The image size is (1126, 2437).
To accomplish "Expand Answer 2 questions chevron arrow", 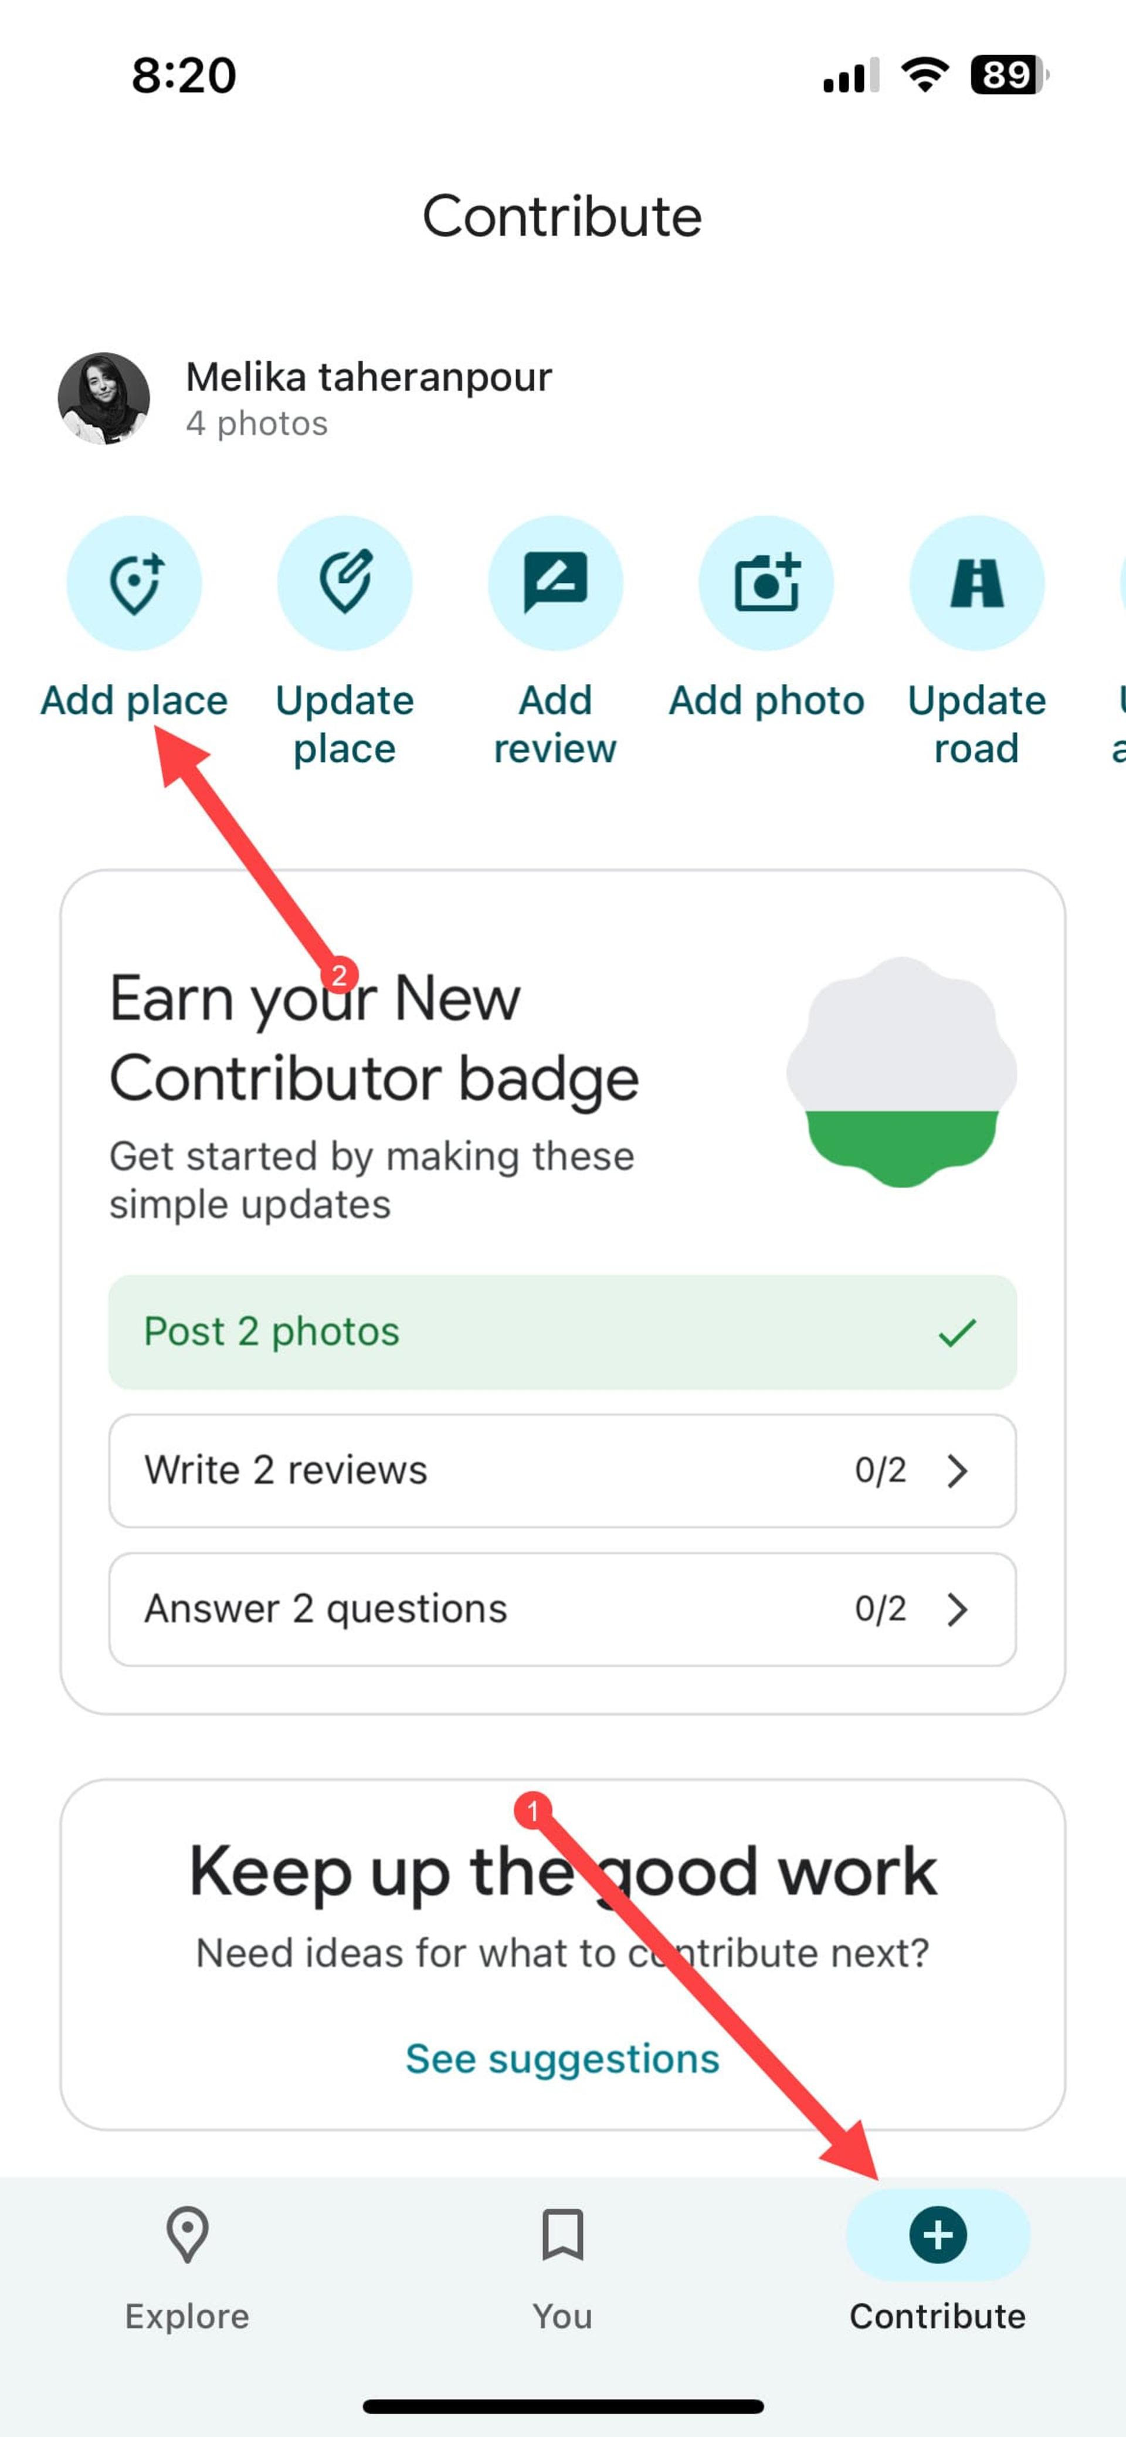I will coord(958,1609).
